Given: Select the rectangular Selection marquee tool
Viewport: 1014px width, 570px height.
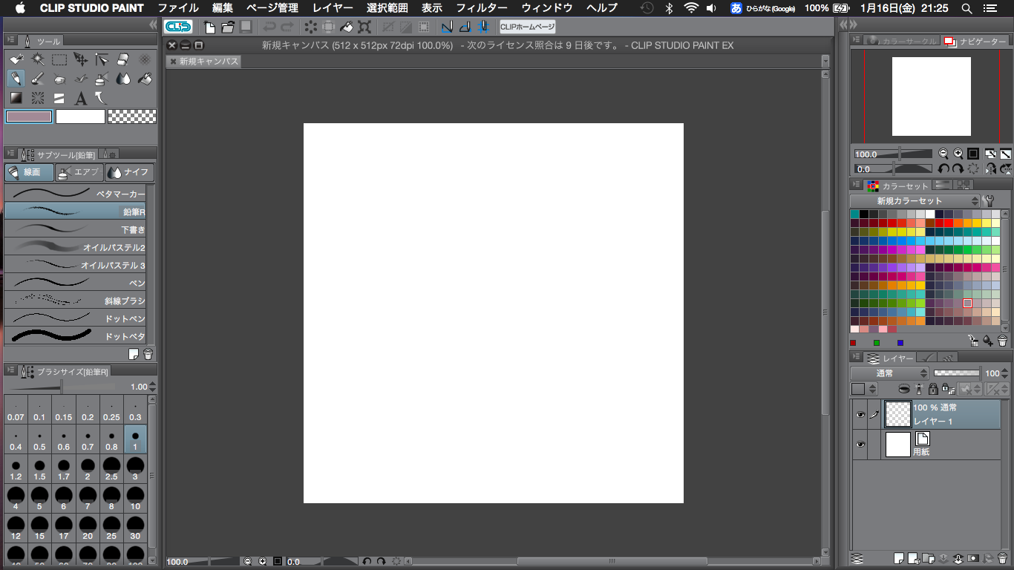Looking at the screenshot, I should click(59, 59).
